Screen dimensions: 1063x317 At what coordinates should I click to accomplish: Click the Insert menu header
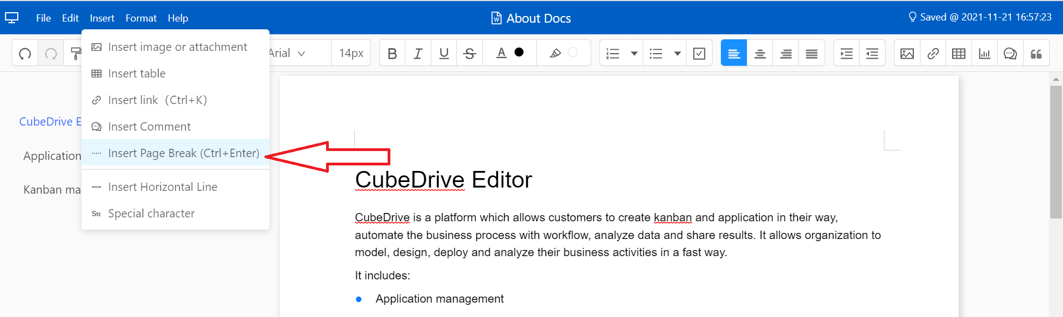(x=102, y=18)
